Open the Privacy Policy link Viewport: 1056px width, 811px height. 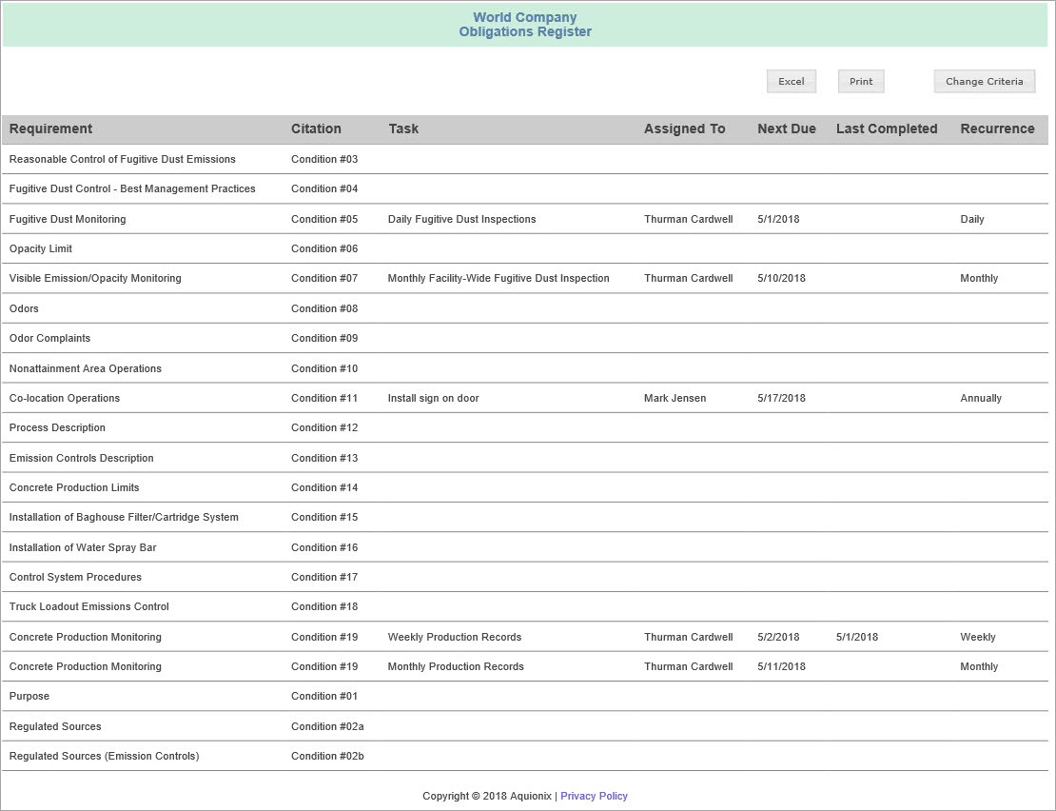(594, 796)
